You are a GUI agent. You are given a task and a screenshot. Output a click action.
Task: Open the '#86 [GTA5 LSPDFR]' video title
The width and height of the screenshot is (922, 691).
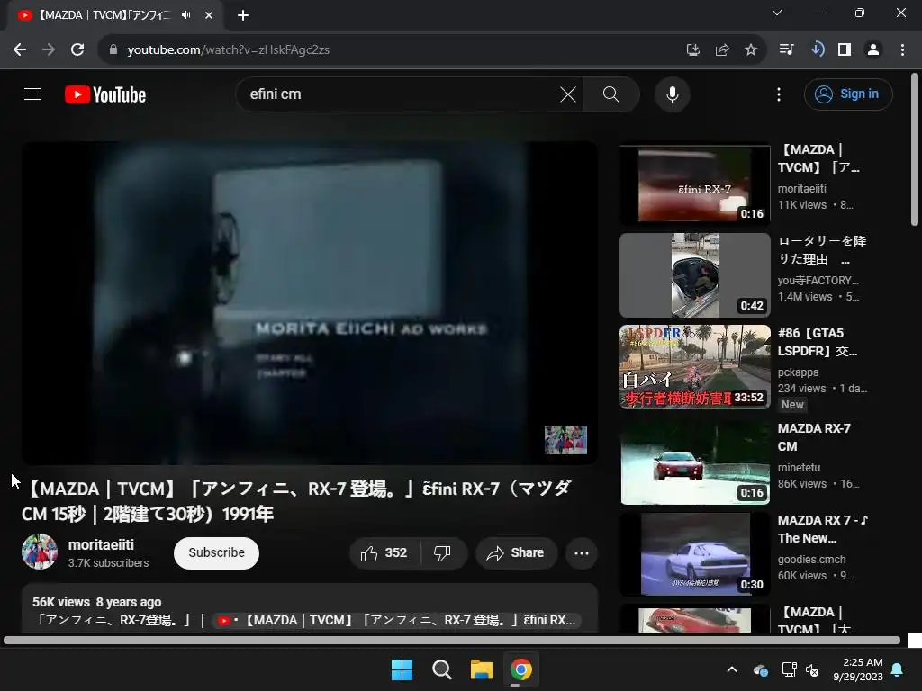coord(818,342)
